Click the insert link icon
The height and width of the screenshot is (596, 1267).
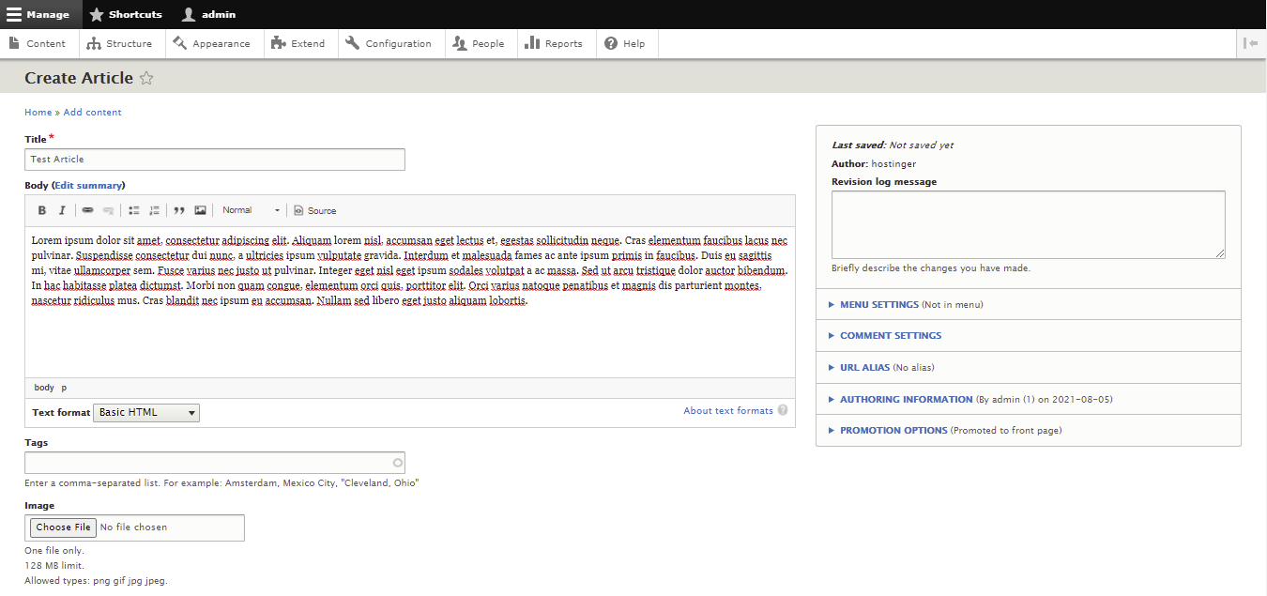click(87, 210)
